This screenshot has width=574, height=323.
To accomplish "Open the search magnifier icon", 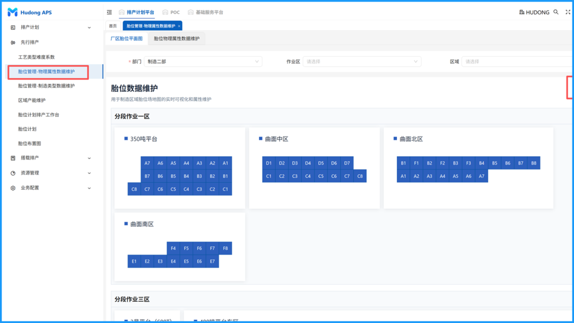I will [x=556, y=12].
